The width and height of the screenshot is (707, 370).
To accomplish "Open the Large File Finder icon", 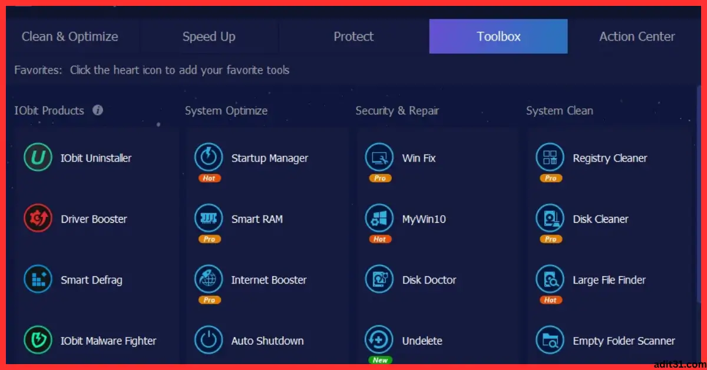I will coord(550,279).
